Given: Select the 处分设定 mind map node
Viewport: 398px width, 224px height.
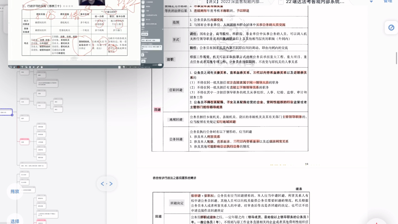Looking at the screenshot, I should [x=24, y=174].
